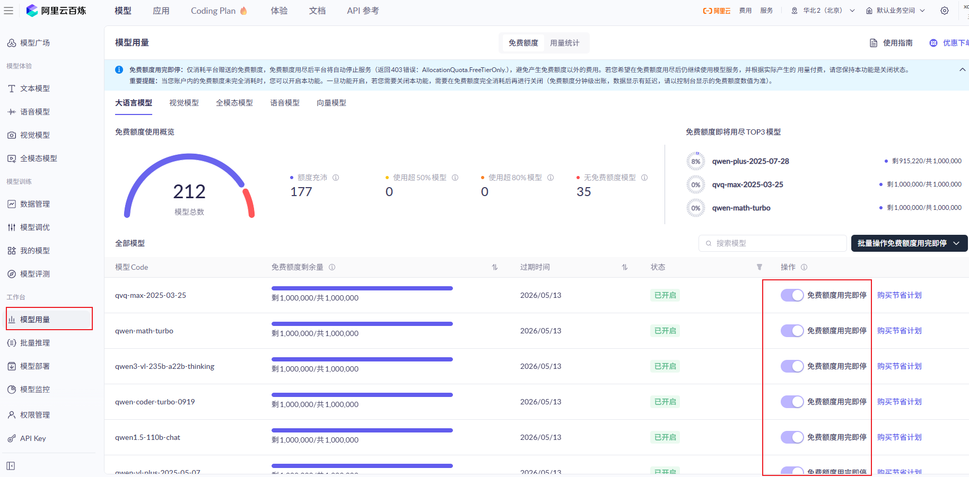Image resolution: width=969 pixels, height=477 pixels.
Task: Click 购买节省计划 for qwen-math-turbo
Action: point(900,331)
